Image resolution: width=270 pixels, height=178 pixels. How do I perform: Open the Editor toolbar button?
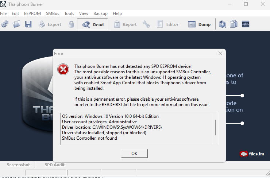point(167,24)
